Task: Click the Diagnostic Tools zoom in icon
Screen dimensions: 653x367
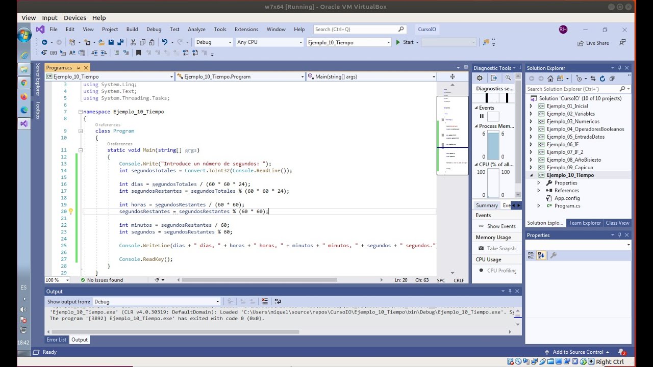Action: [508, 78]
